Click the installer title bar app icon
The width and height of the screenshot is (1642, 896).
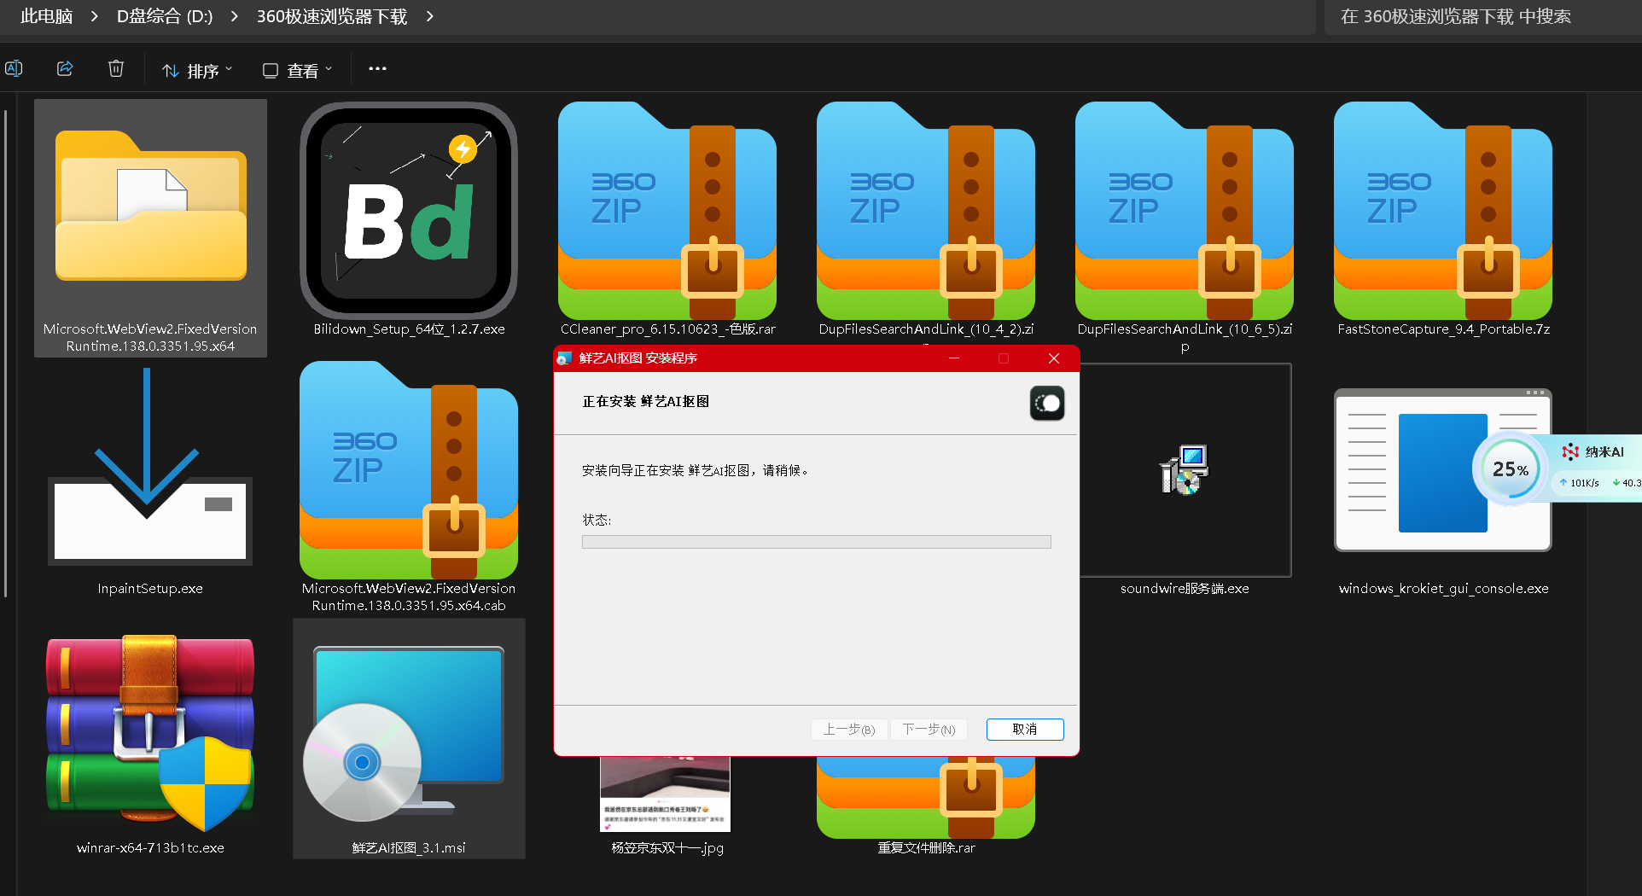point(564,358)
